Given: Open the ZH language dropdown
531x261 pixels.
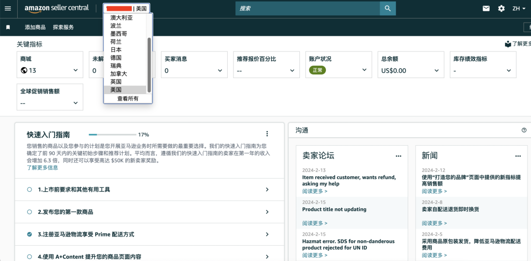Looking at the screenshot, I should [x=519, y=8].
